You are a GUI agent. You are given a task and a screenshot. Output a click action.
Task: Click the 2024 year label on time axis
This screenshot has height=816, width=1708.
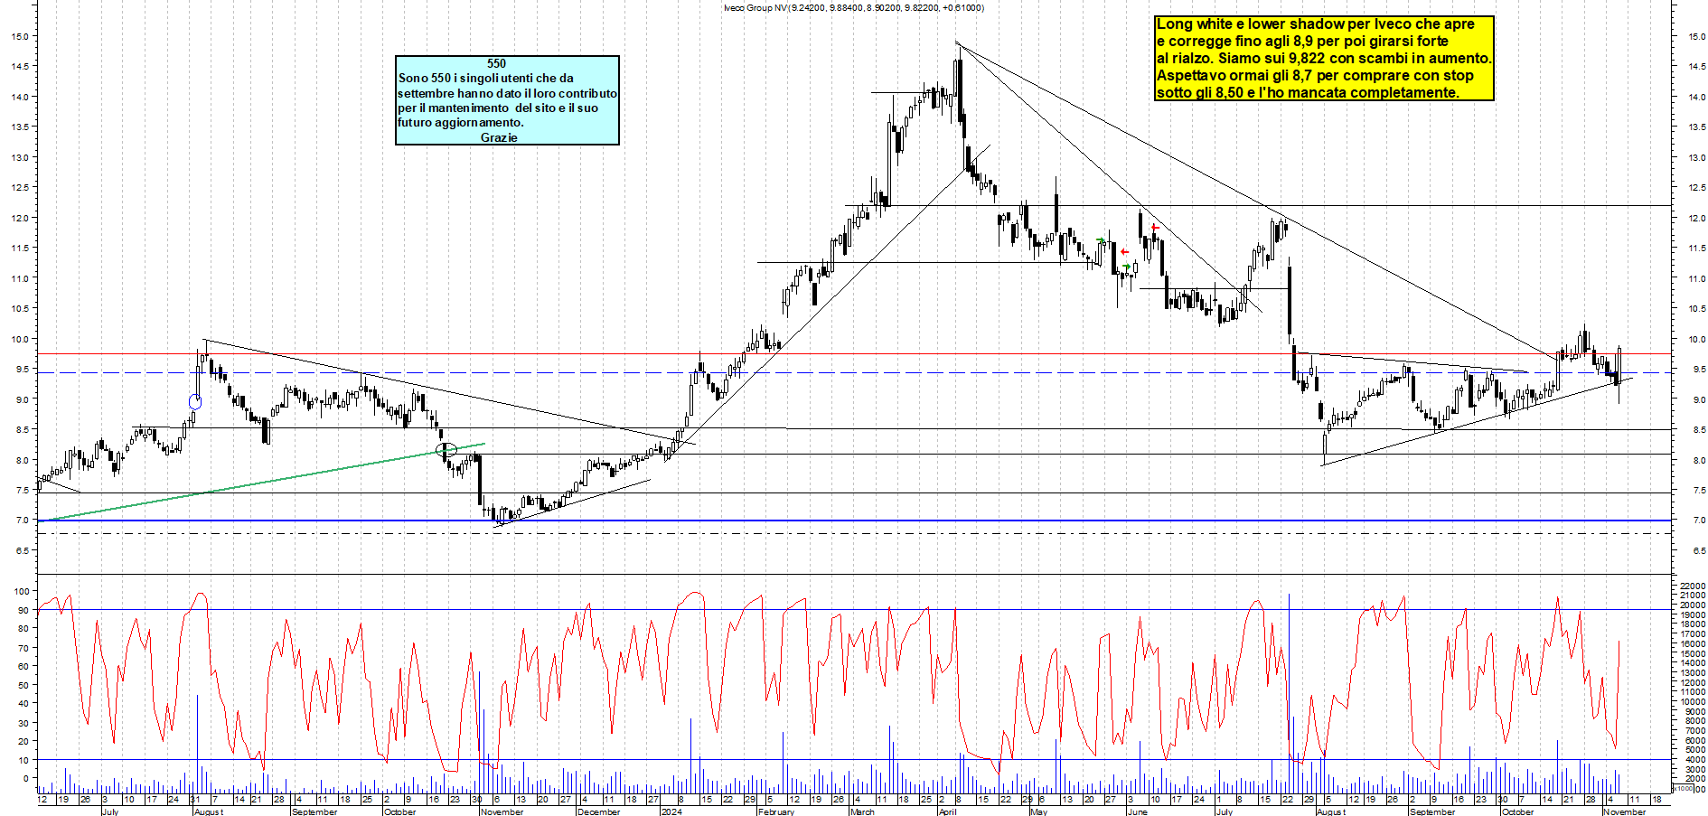click(671, 811)
